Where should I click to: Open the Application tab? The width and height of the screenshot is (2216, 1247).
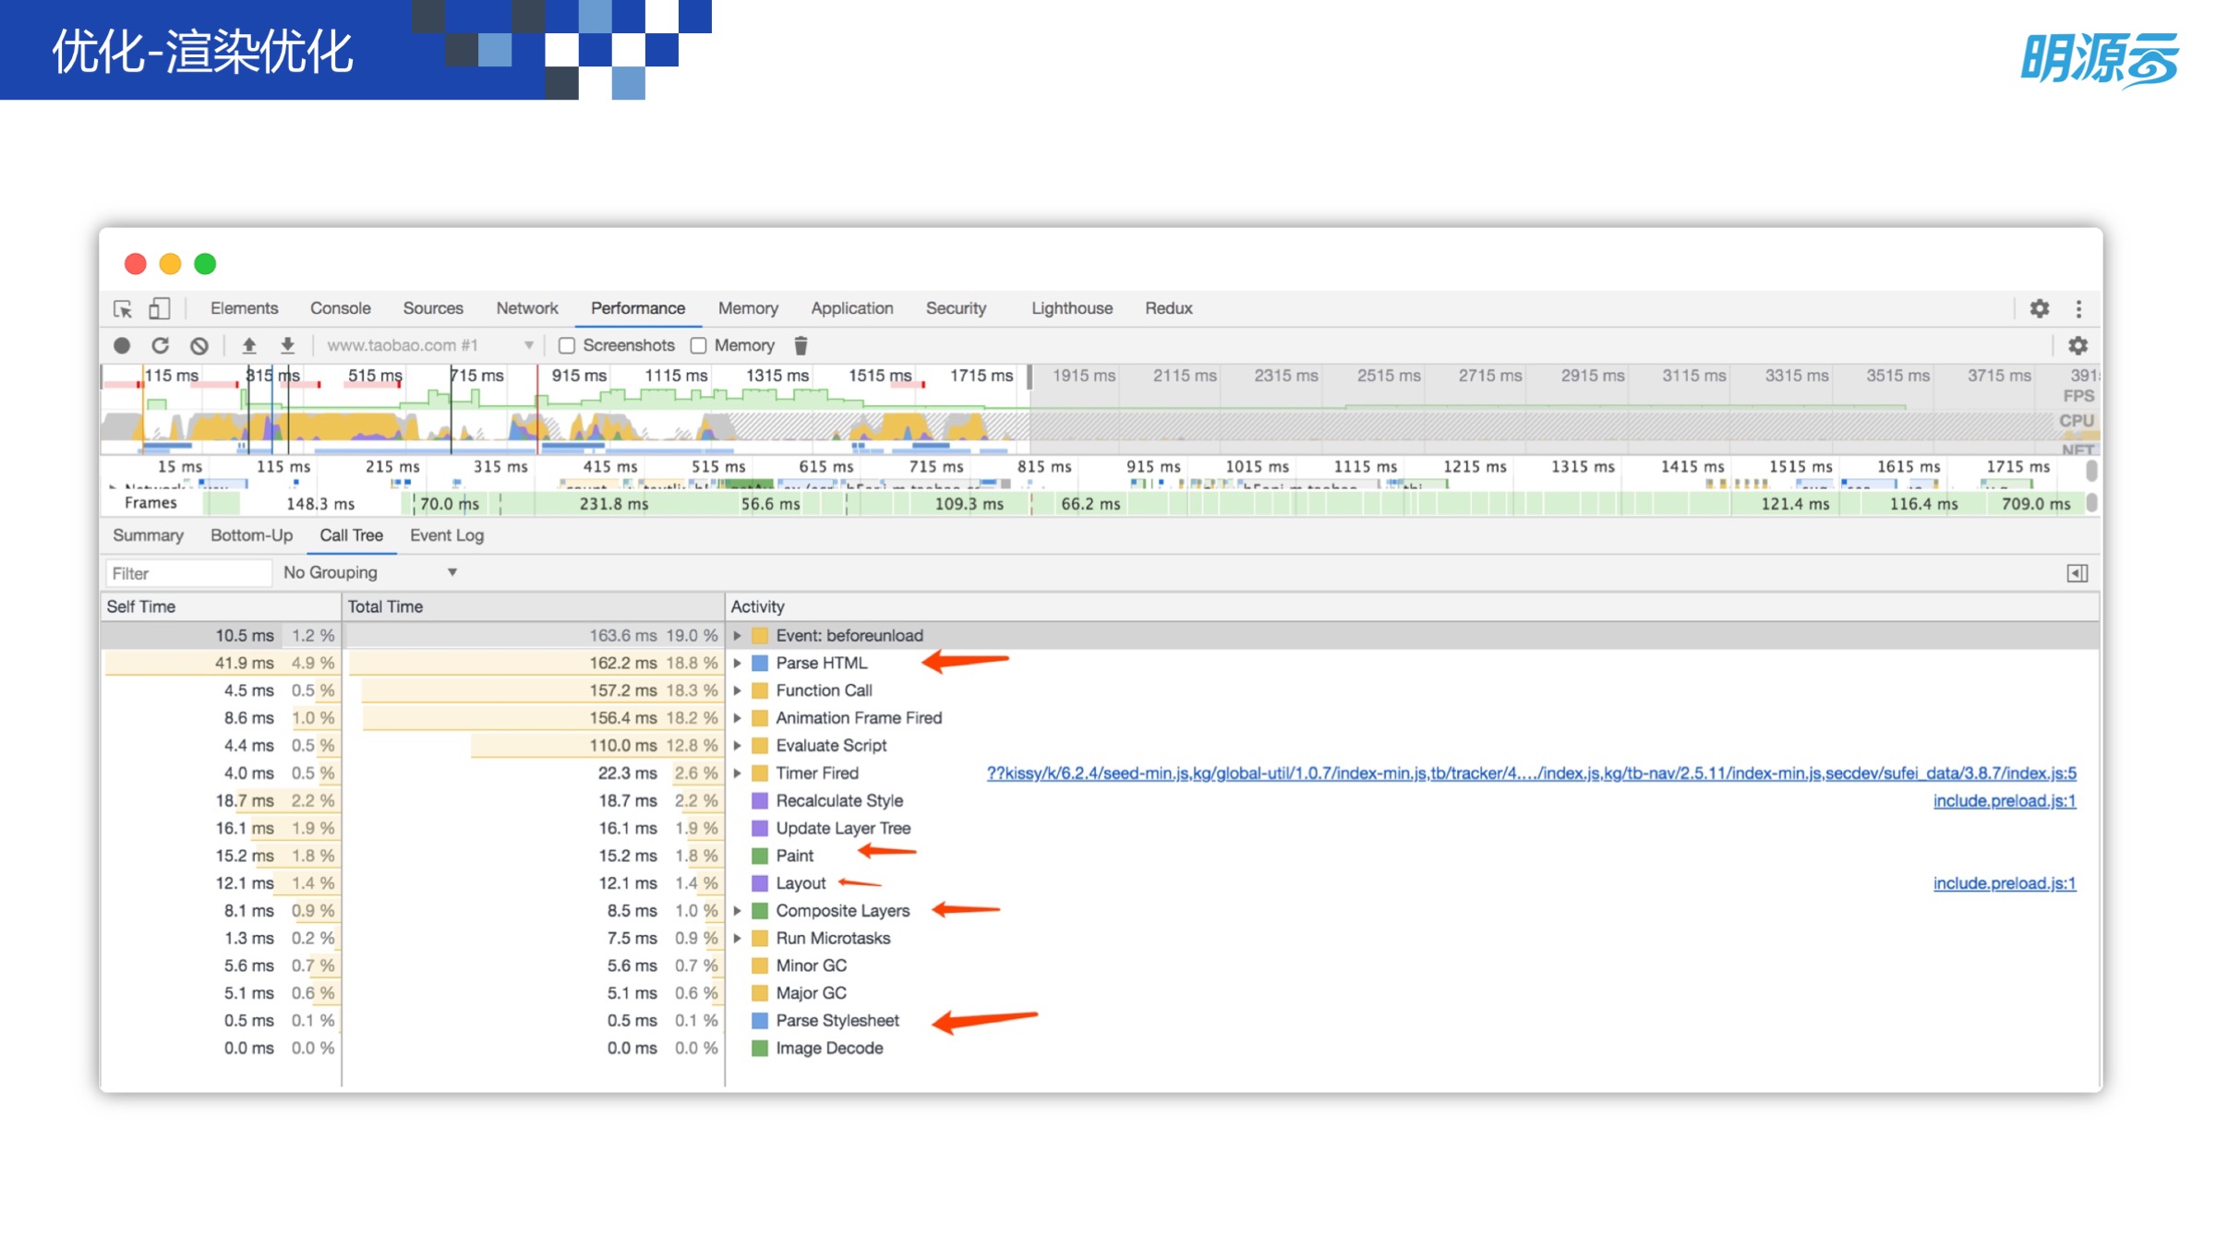[852, 308]
